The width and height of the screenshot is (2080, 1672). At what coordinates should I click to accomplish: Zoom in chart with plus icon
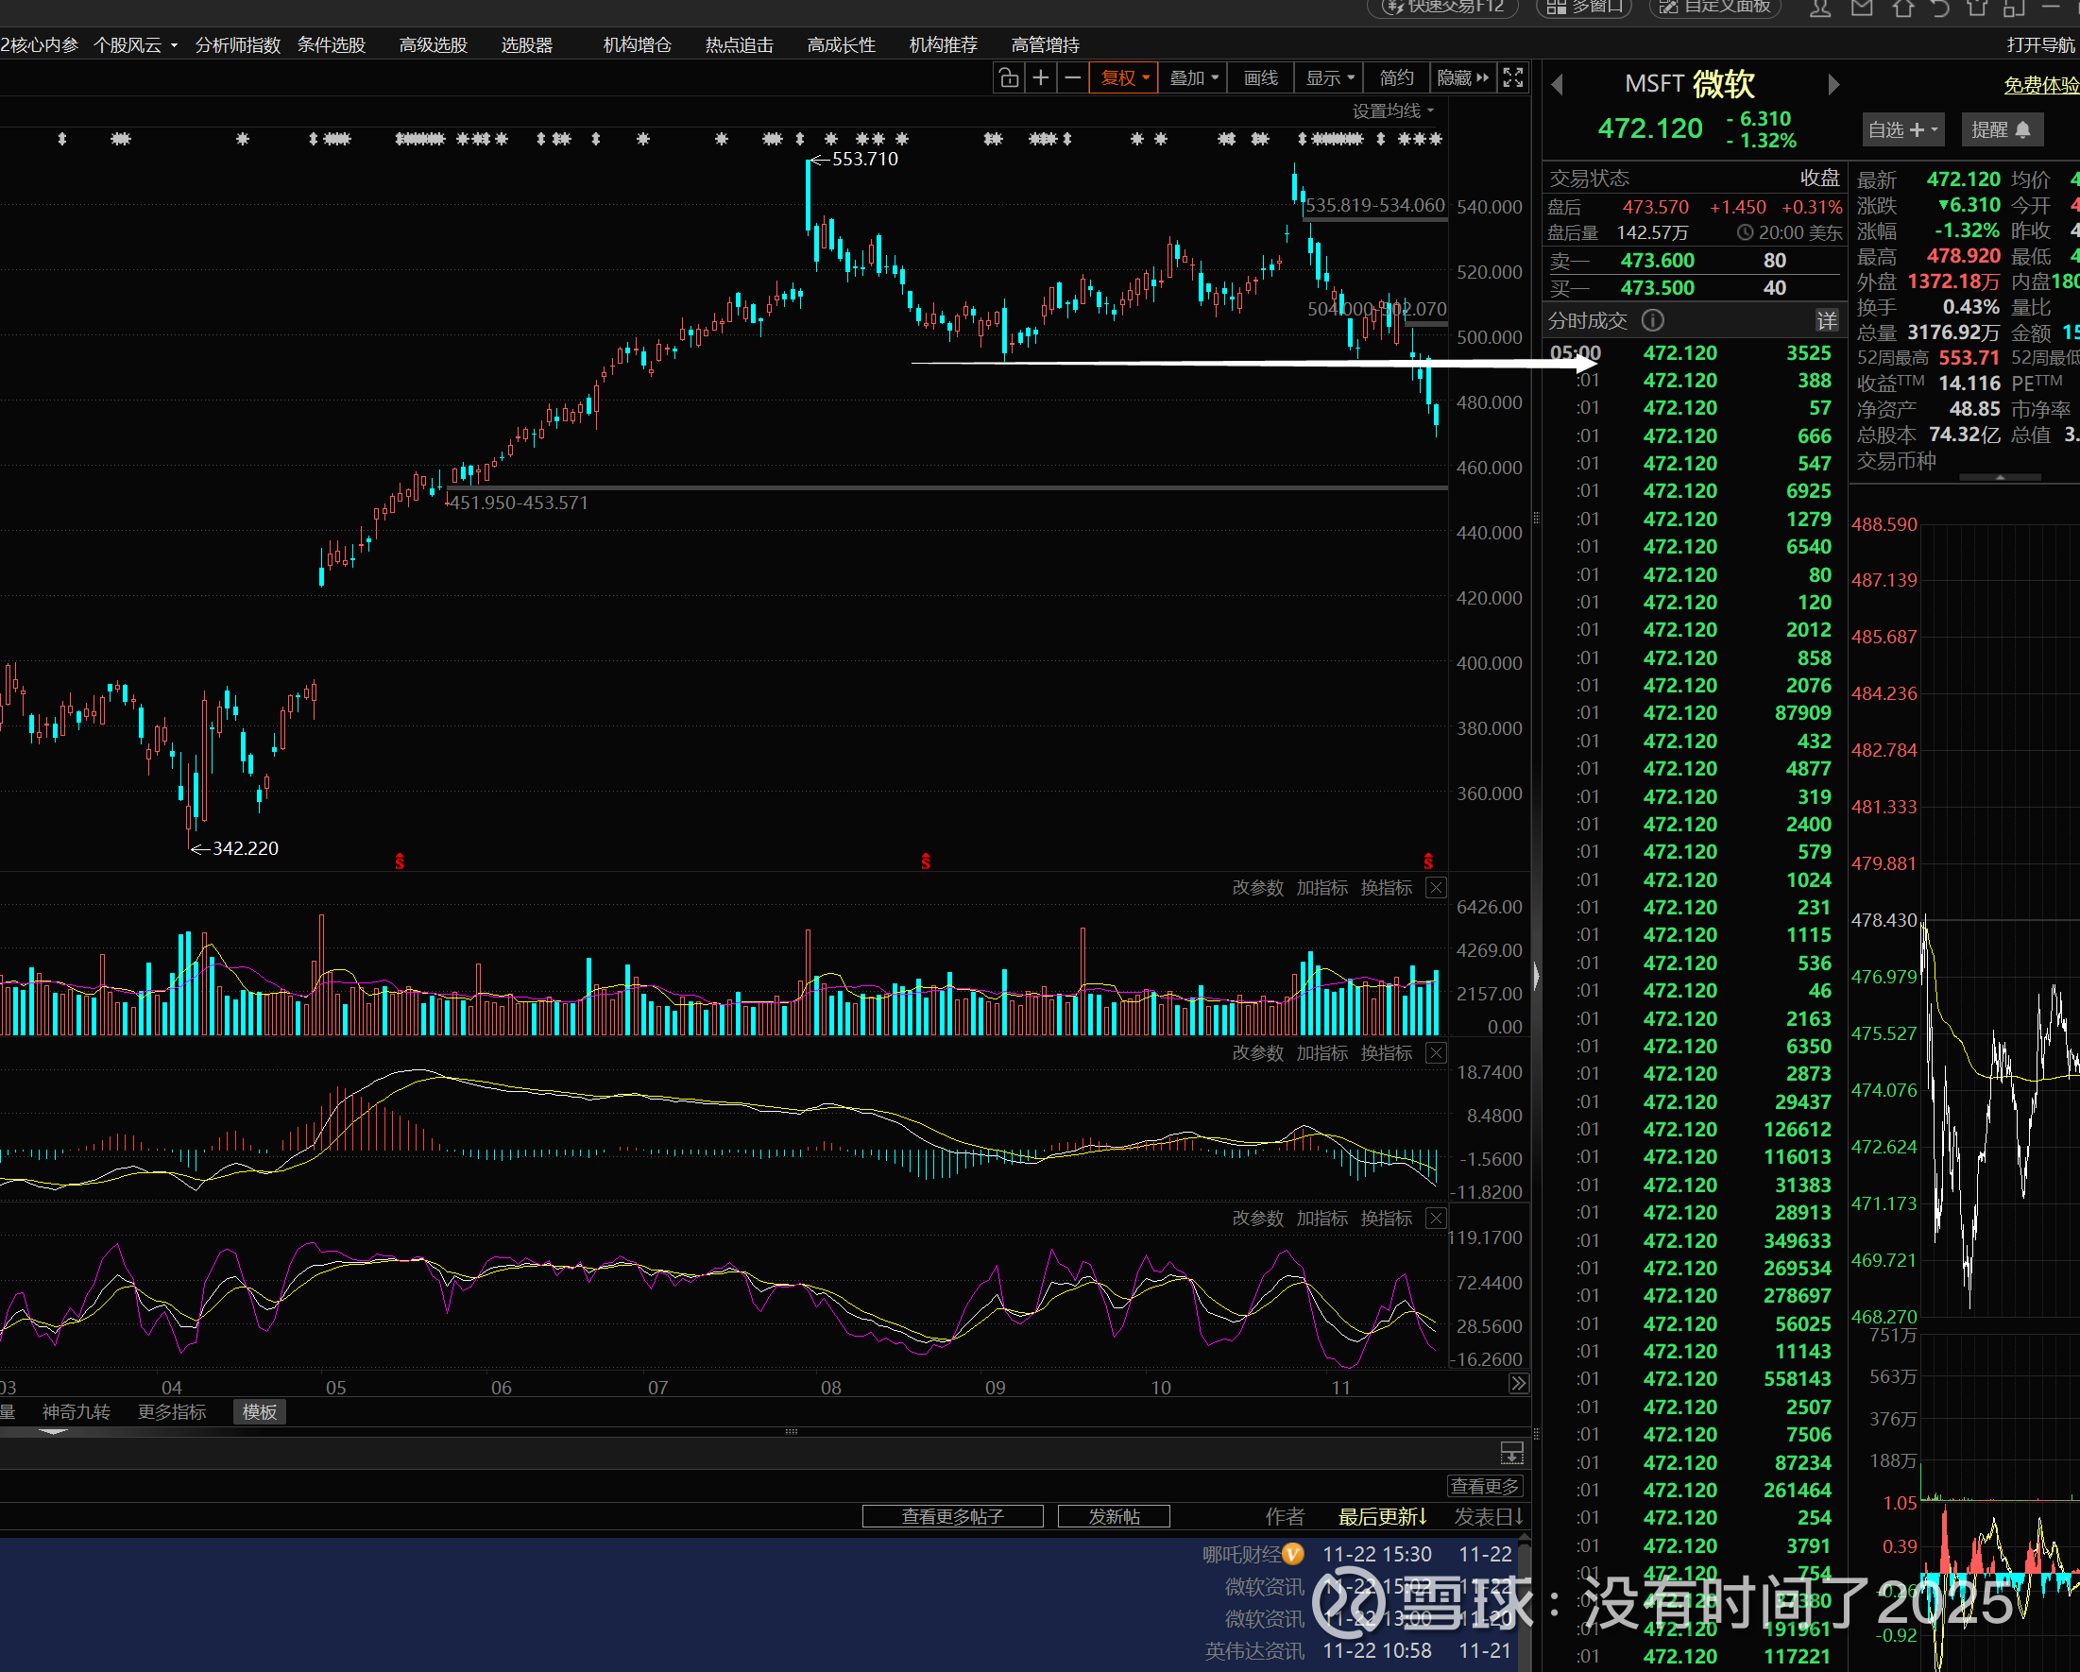click(1040, 78)
